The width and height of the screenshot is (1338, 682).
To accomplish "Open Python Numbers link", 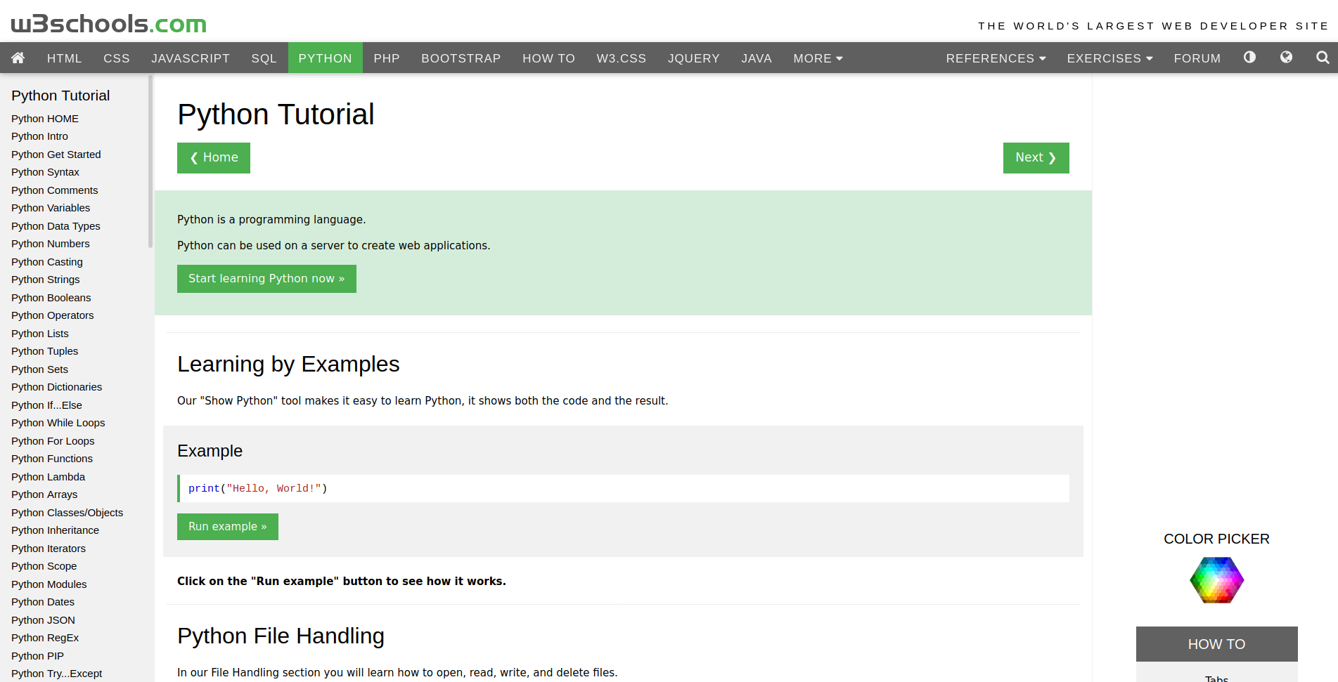I will pos(51,244).
